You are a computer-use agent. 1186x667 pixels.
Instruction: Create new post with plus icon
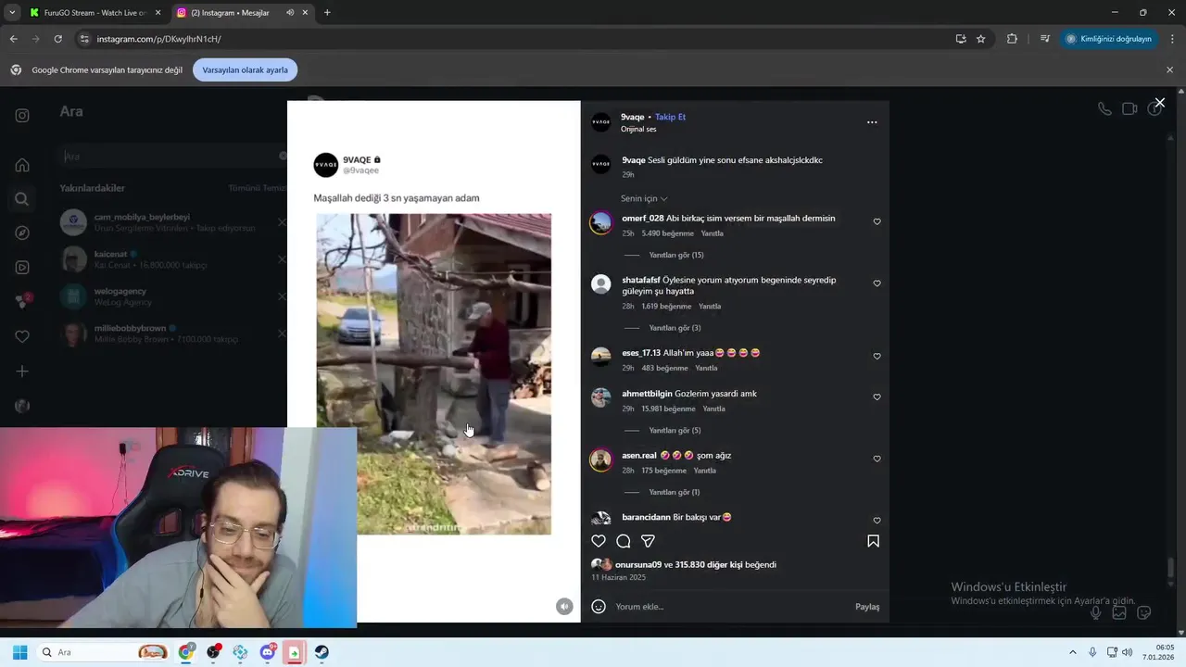(x=22, y=371)
